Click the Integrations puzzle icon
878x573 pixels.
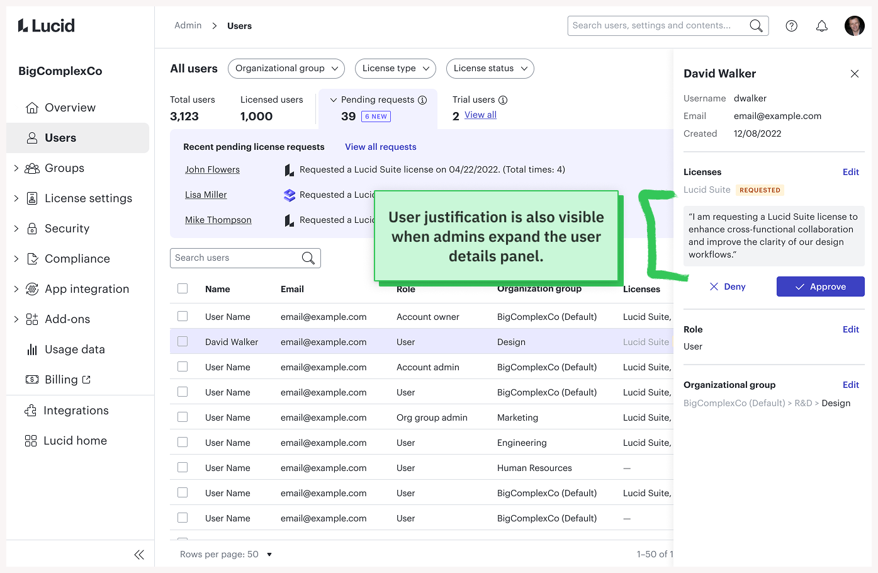pyautogui.click(x=31, y=411)
